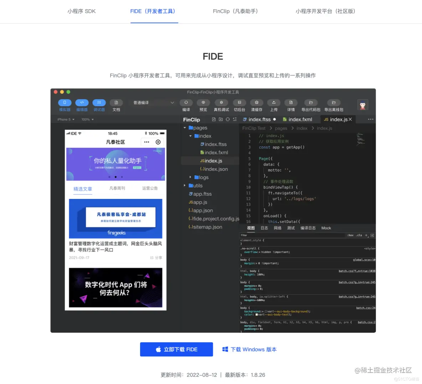Switch to the 视图 debugger tab
The width and height of the screenshot is (422, 384).
(x=251, y=228)
